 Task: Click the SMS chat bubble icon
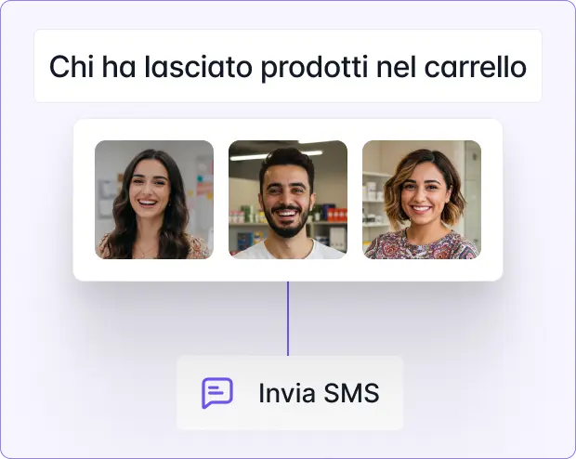coord(217,393)
